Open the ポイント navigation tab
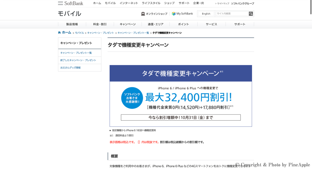The width and height of the screenshot is (312, 169). [183, 24]
